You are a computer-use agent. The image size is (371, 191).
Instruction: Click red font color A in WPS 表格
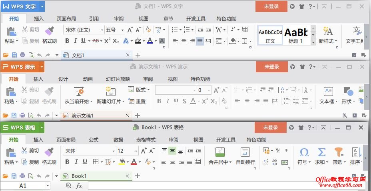[x=134, y=162]
